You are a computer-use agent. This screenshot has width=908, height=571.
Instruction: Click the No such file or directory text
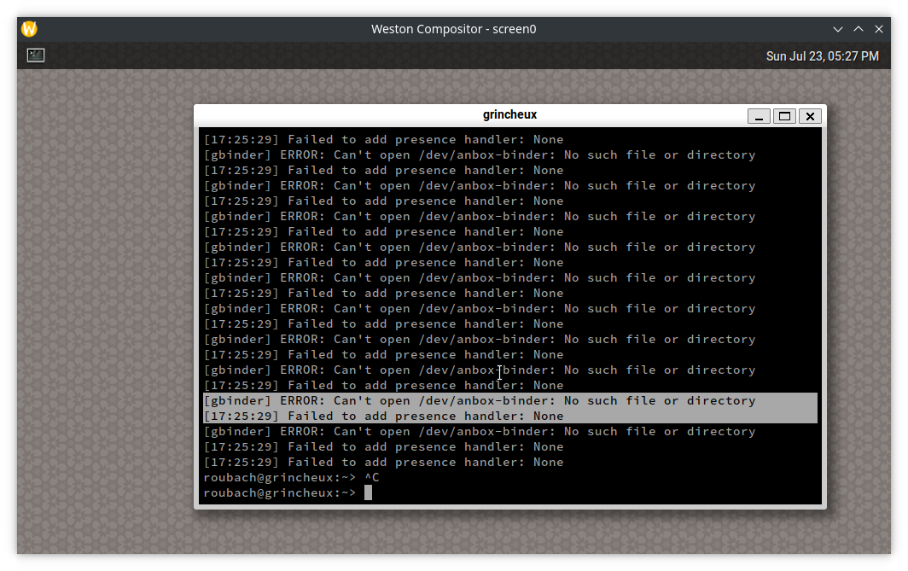click(661, 154)
